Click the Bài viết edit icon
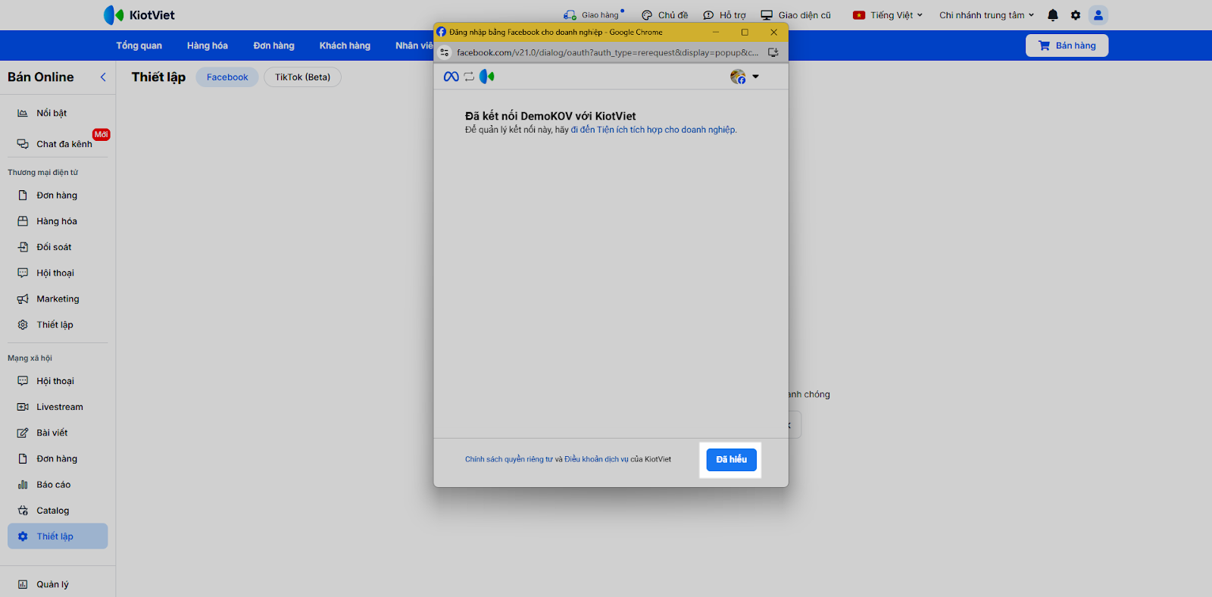1212x597 pixels. pos(23,433)
